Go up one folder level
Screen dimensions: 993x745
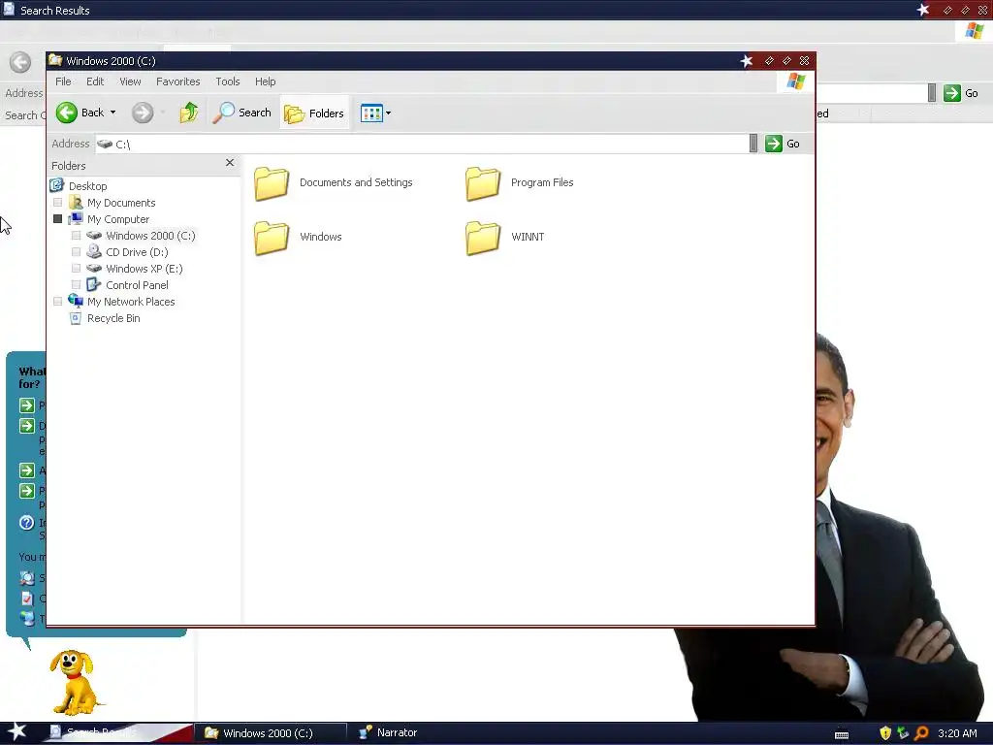189,113
